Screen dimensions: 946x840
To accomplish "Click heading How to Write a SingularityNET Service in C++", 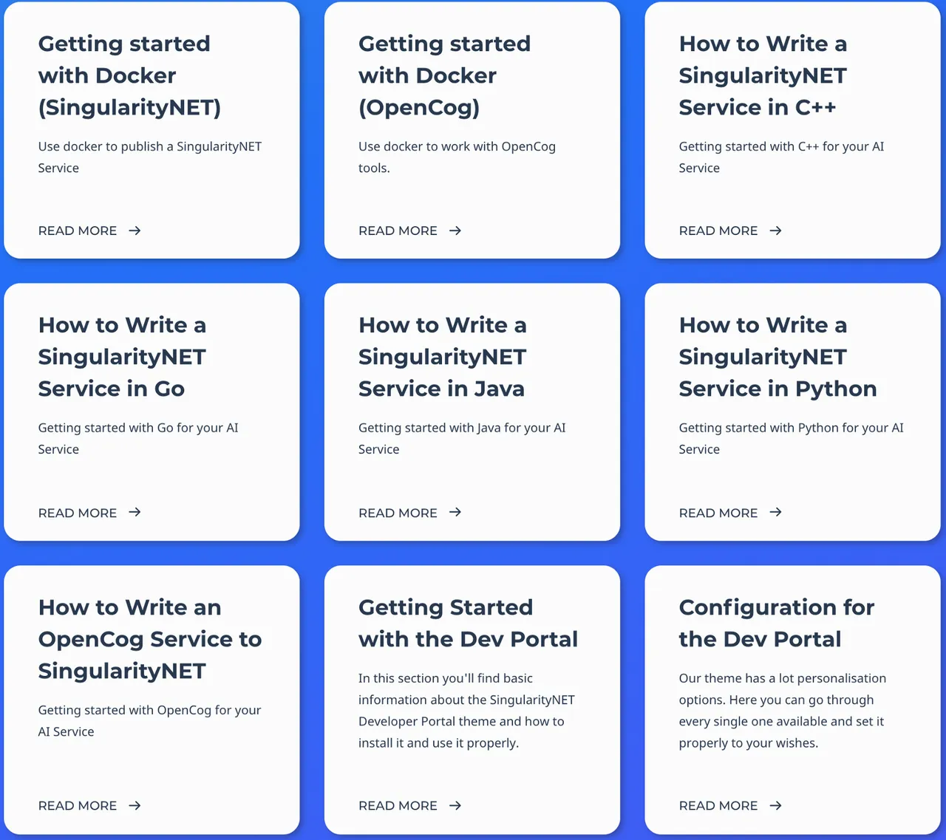I will pos(763,75).
